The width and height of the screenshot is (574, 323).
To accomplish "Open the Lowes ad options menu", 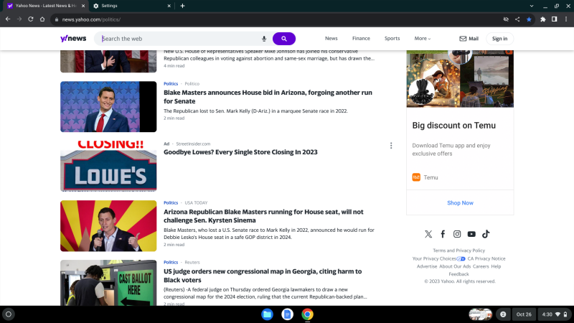I will pos(391,146).
